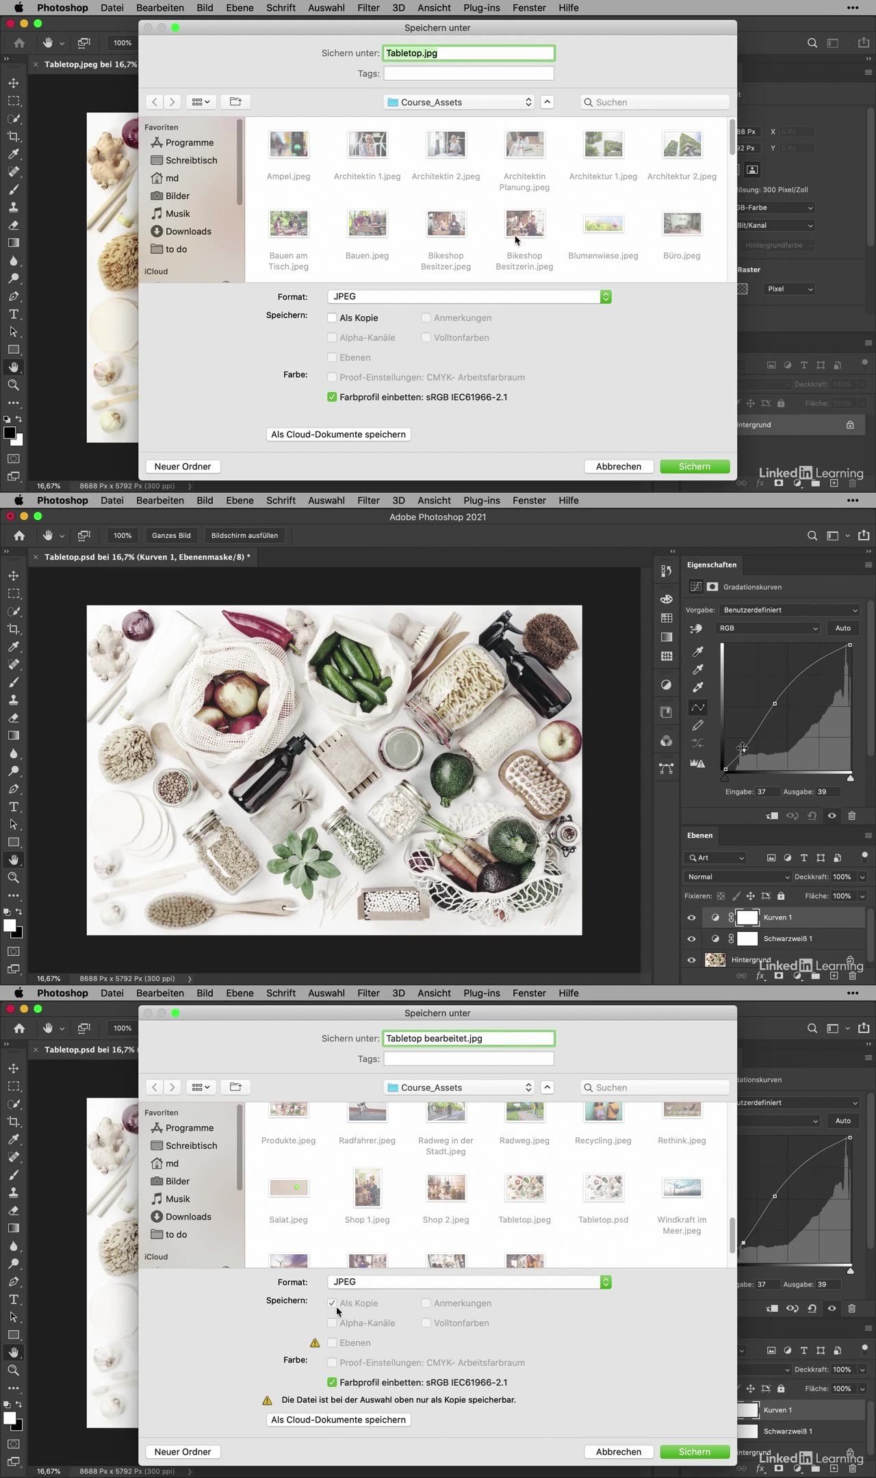Viewport: 876px width, 1478px height.
Task: Hide the Kurven 1 layer
Action: click(x=691, y=918)
